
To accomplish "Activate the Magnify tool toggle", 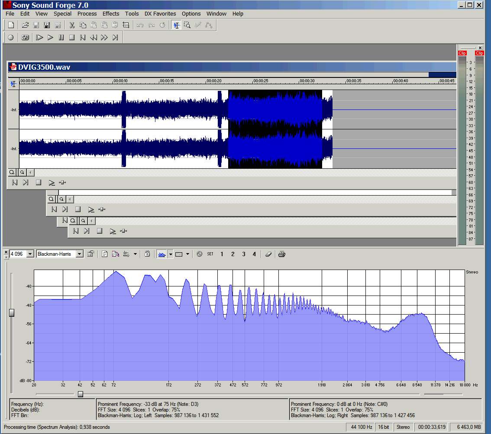I will (187, 25).
